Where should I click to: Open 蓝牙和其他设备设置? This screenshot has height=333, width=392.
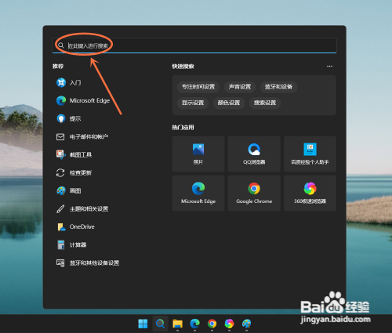coord(88,262)
